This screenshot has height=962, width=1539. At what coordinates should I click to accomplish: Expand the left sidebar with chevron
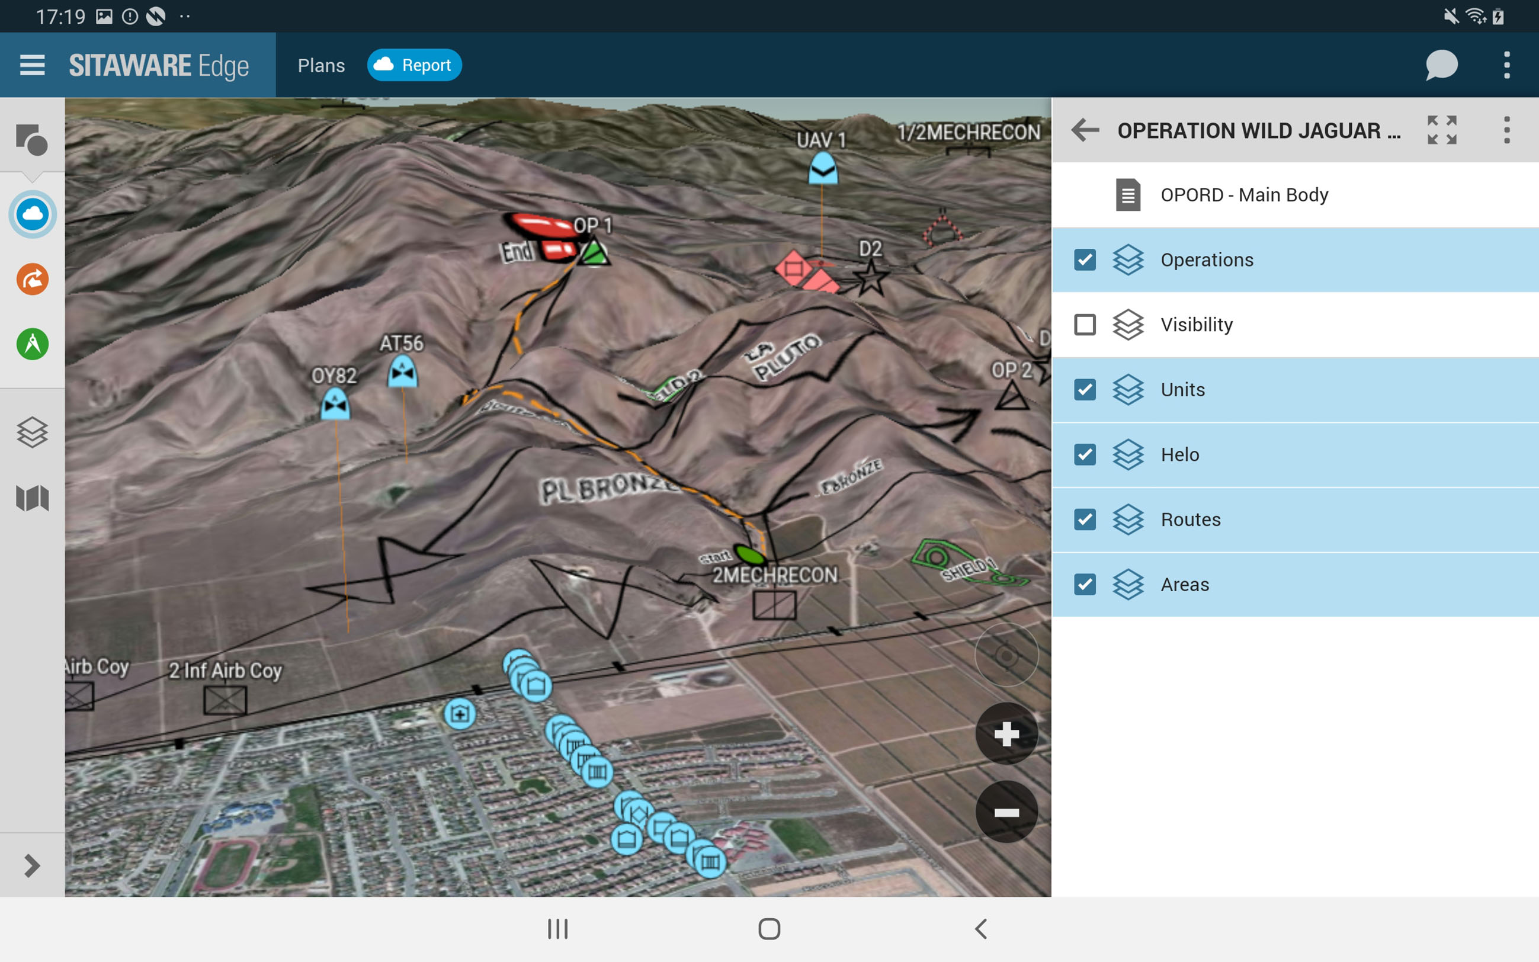pos(32,865)
